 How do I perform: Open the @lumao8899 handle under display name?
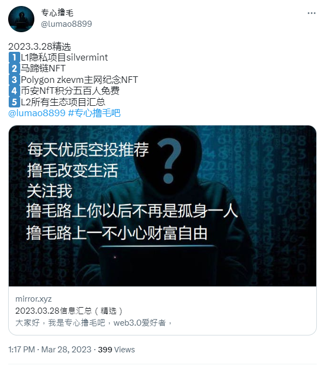[x=67, y=24]
